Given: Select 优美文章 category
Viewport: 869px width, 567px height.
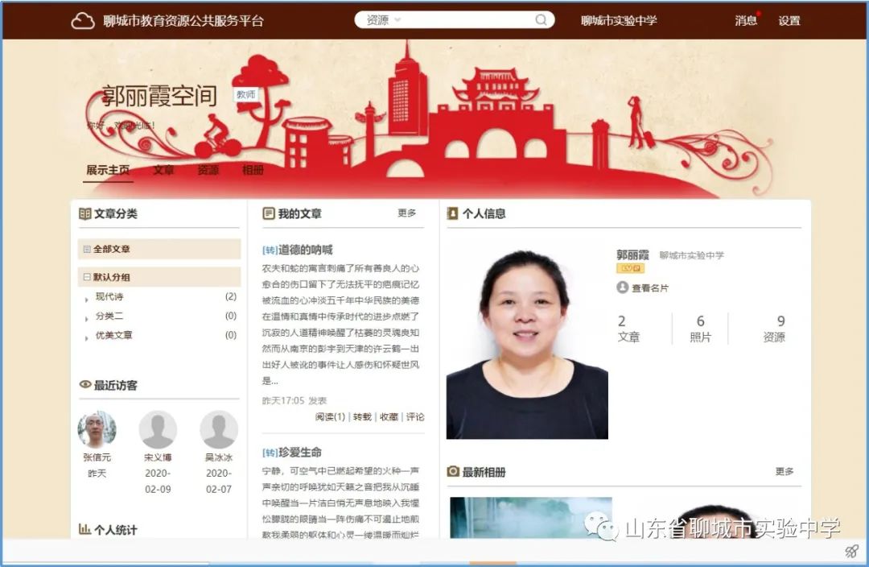Looking at the screenshot, I should click(113, 335).
